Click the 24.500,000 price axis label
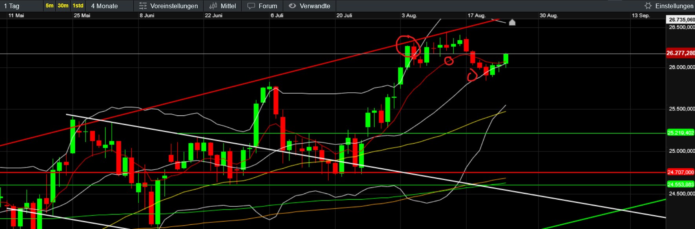The image size is (695, 229). (x=682, y=194)
